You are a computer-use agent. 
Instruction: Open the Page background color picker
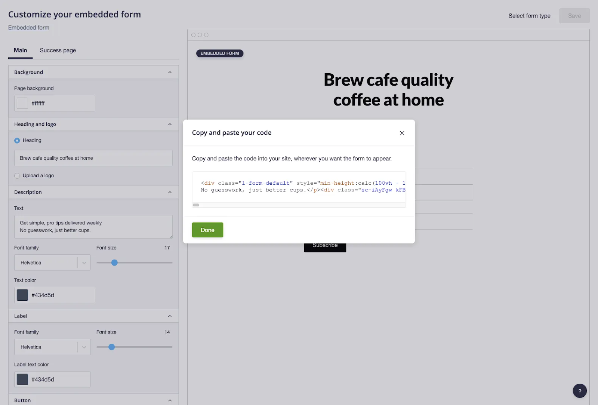[x=22, y=103]
